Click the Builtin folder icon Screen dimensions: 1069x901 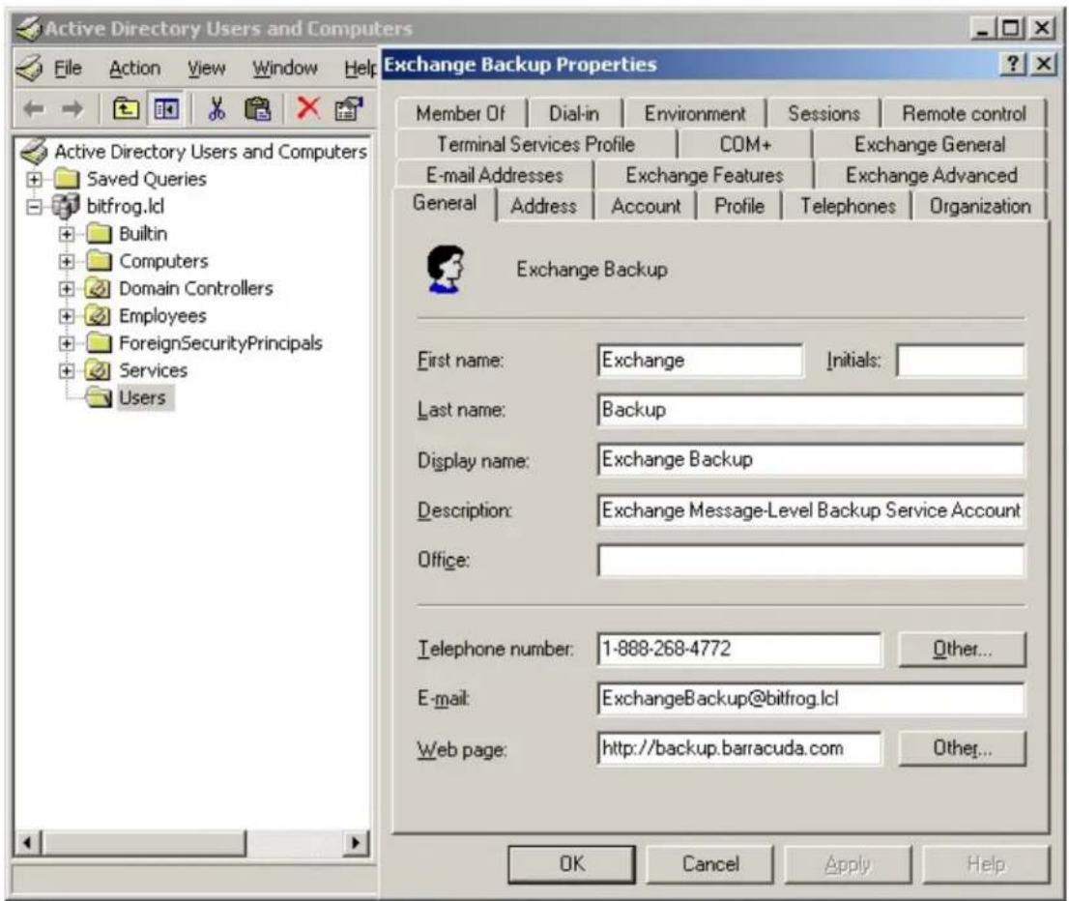(x=99, y=233)
